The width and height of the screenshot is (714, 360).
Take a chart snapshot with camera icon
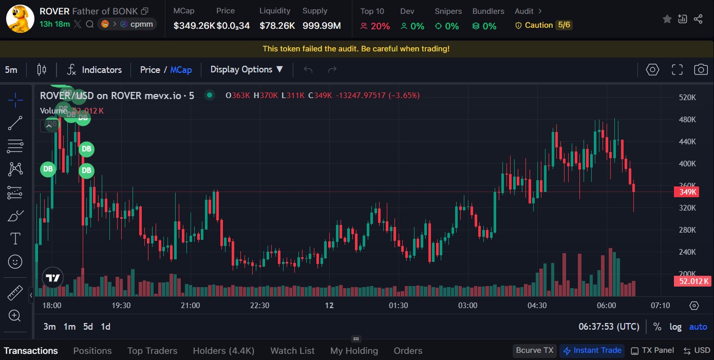pos(701,70)
